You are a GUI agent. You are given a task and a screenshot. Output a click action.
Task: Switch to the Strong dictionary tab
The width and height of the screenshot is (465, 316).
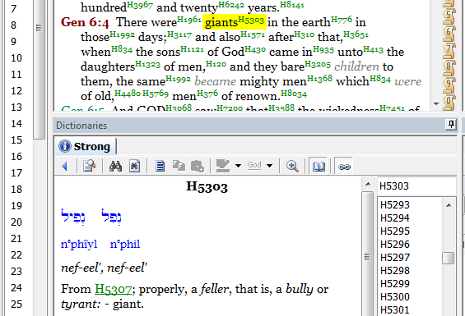coord(86,146)
